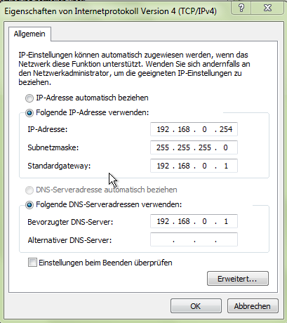Click the help question mark button
Image resolution: width=287 pixels, height=323 pixels.
point(241,8)
